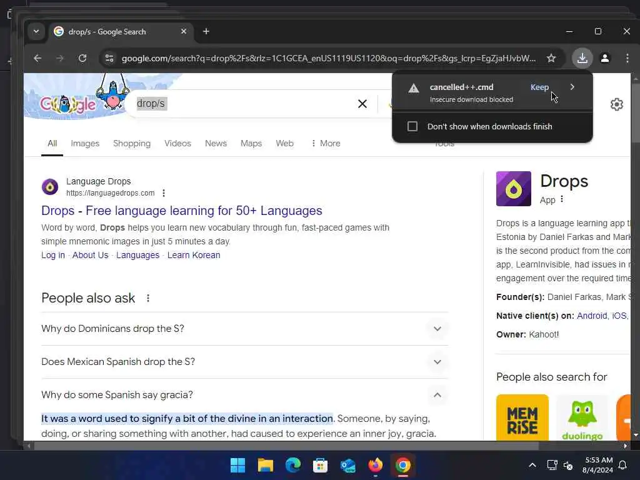
Task: Click the horizontal scrollbar at page bottom
Action: (x=286, y=446)
